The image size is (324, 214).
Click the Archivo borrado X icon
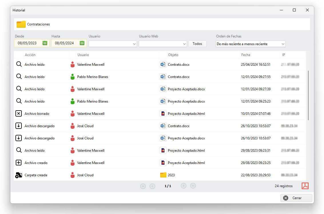(19, 113)
